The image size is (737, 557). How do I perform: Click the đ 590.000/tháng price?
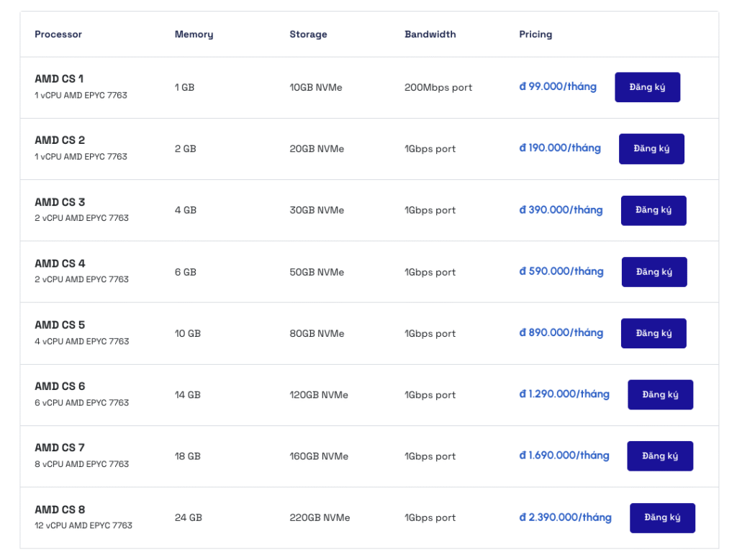(x=561, y=271)
